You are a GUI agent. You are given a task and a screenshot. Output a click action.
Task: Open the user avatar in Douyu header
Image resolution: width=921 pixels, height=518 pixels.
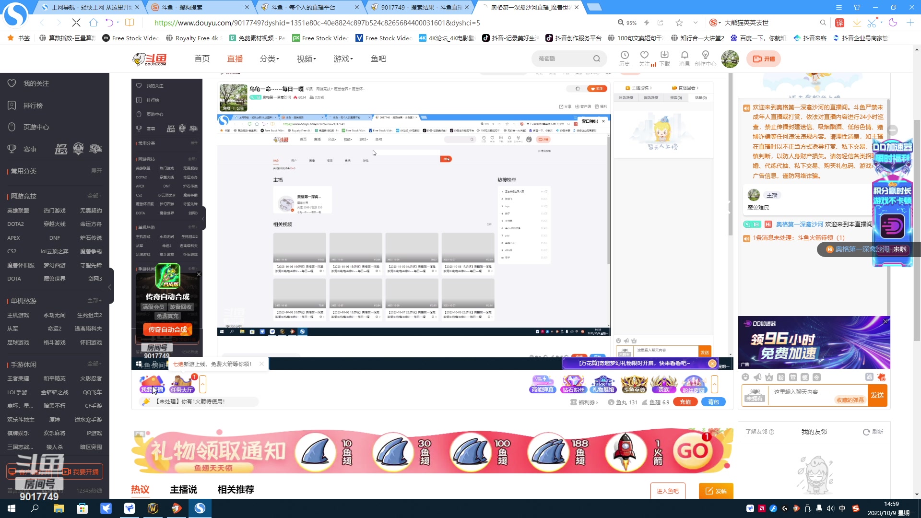point(730,59)
